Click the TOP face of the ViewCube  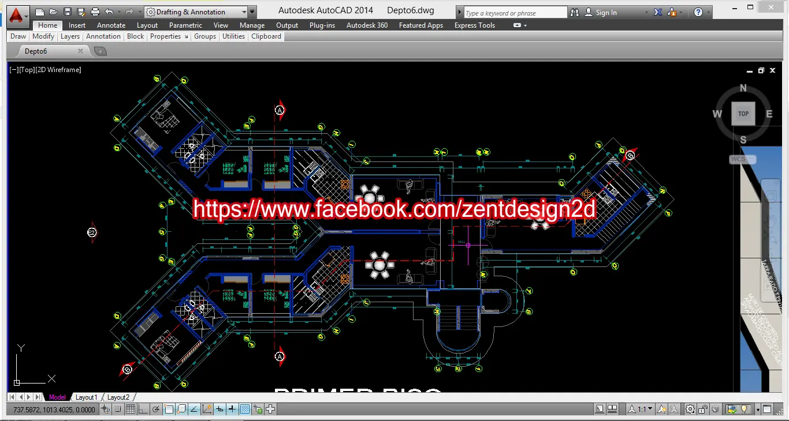(743, 114)
